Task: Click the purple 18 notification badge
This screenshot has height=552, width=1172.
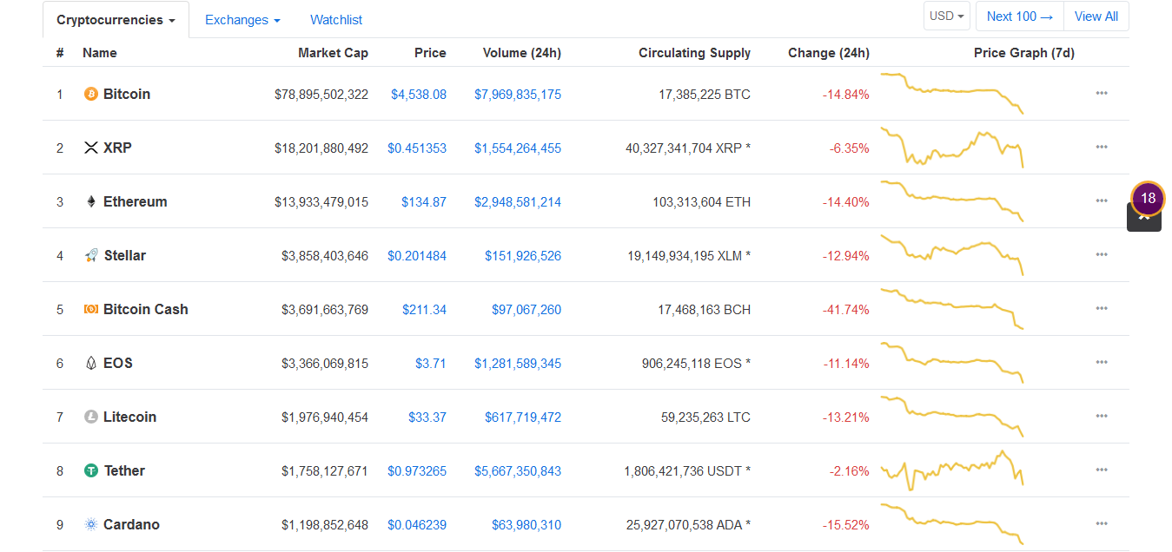Action: pos(1148,199)
